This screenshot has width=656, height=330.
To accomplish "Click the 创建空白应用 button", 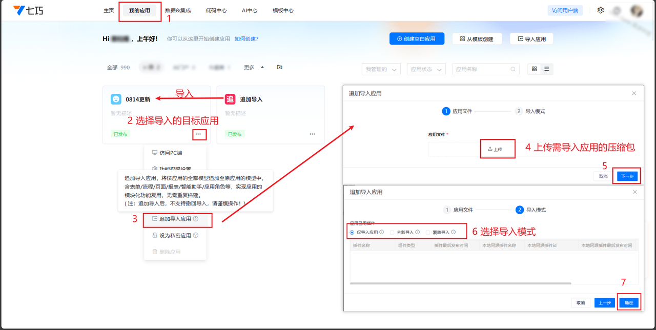I will pyautogui.click(x=417, y=39).
